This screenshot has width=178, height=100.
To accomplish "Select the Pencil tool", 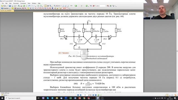I will point(55,8).
